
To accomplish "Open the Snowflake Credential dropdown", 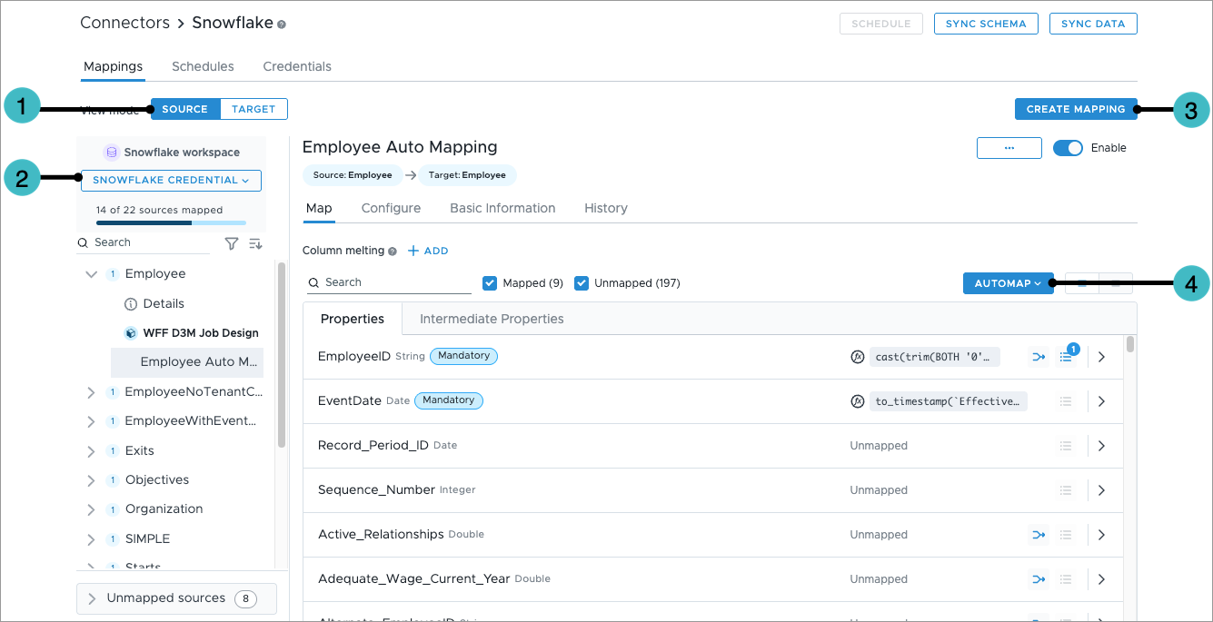I will pyautogui.click(x=171, y=181).
